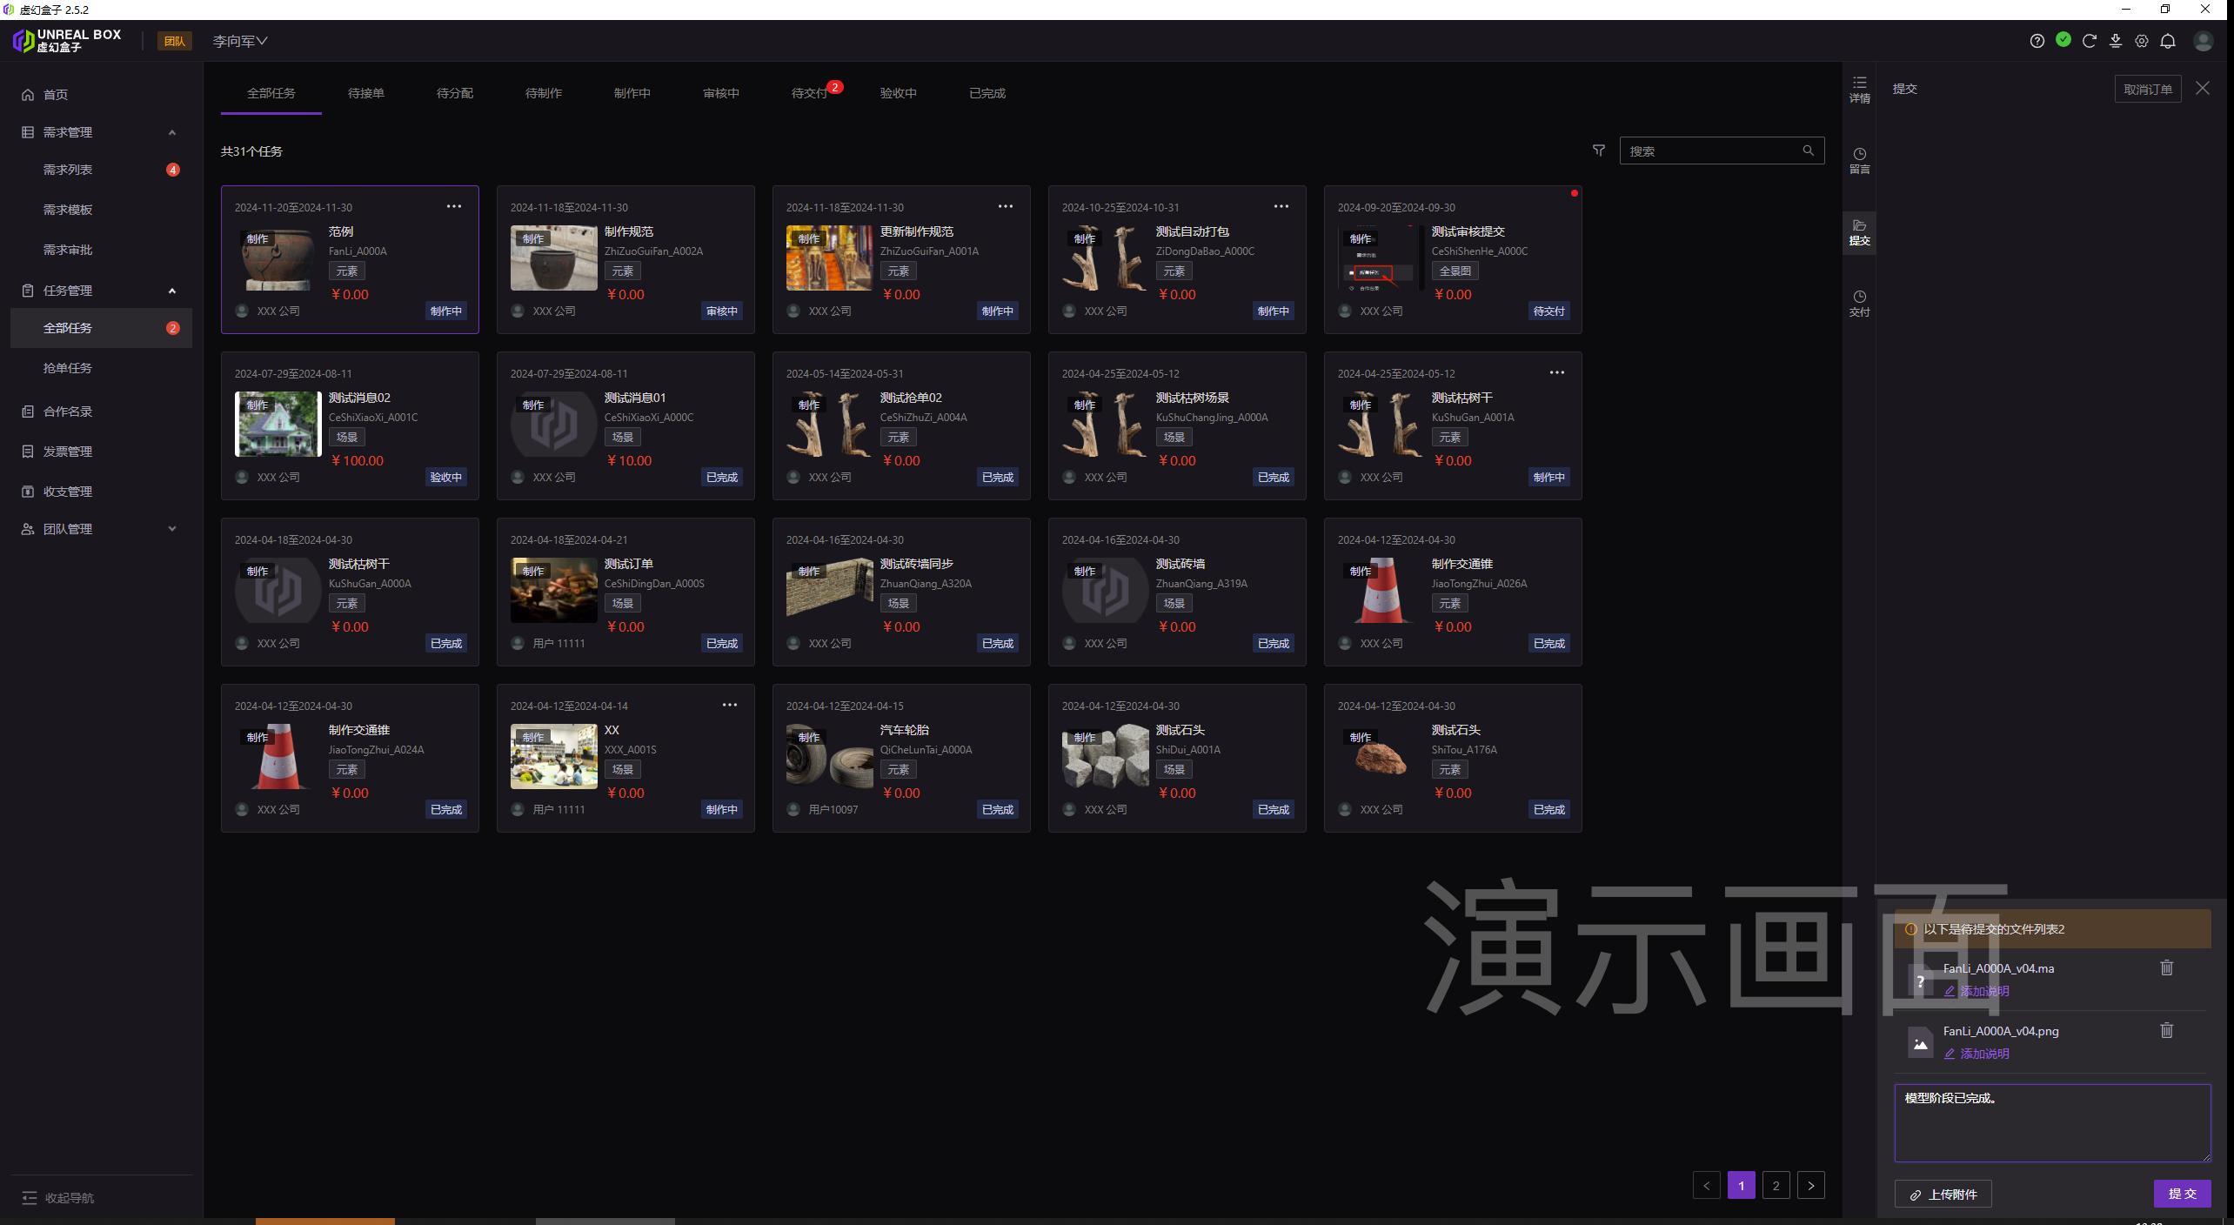Open notifications bell icon
Viewport: 2234px width, 1225px height.
coord(2168,41)
